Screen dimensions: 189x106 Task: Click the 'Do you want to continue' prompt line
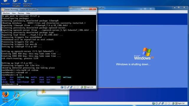20,16
